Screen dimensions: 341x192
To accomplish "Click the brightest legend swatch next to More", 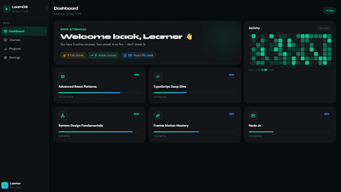I will pyautogui.click(x=266, y=70).
